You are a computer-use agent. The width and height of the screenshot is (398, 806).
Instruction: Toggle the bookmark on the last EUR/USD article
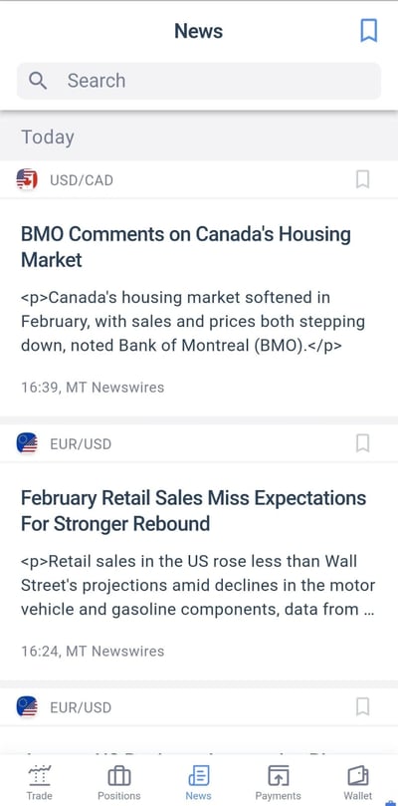362,706
